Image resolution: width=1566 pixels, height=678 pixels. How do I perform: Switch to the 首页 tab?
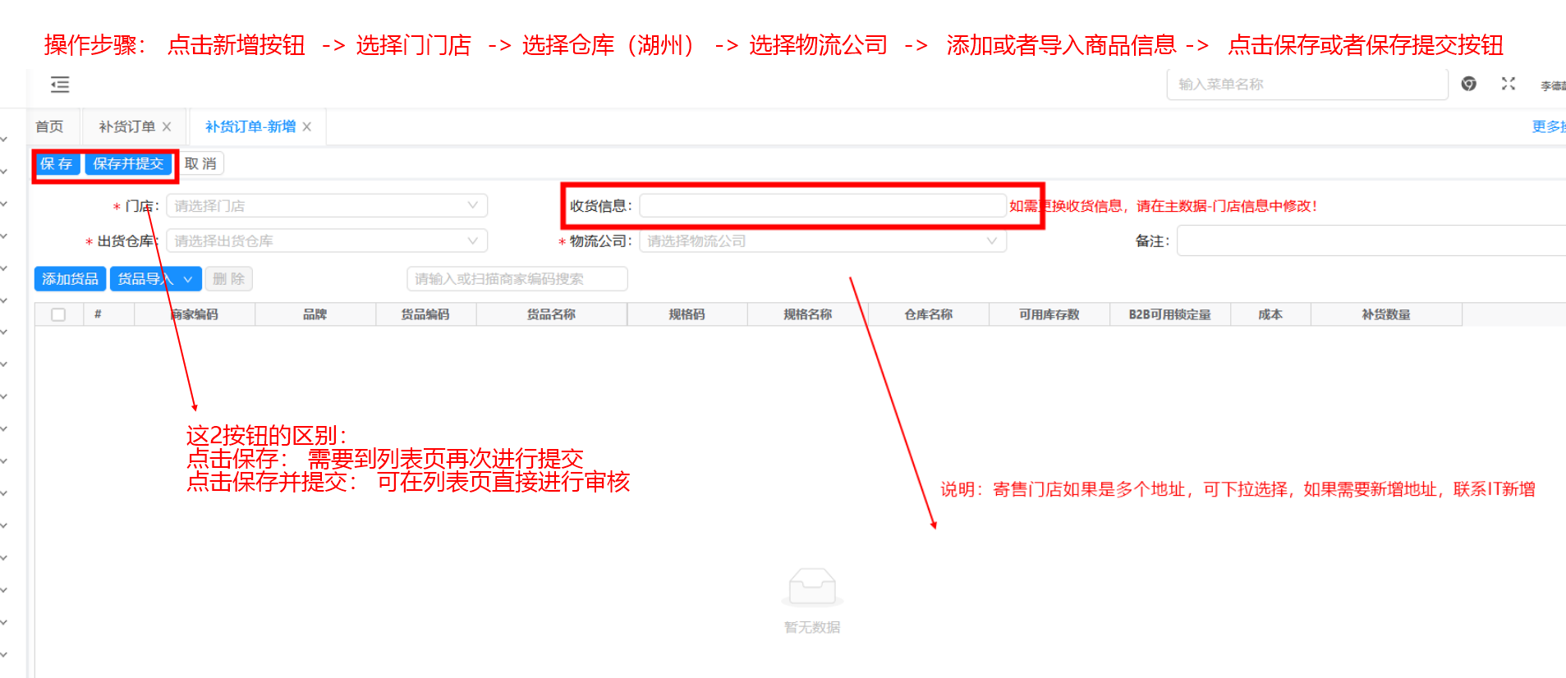click(49, 126)
